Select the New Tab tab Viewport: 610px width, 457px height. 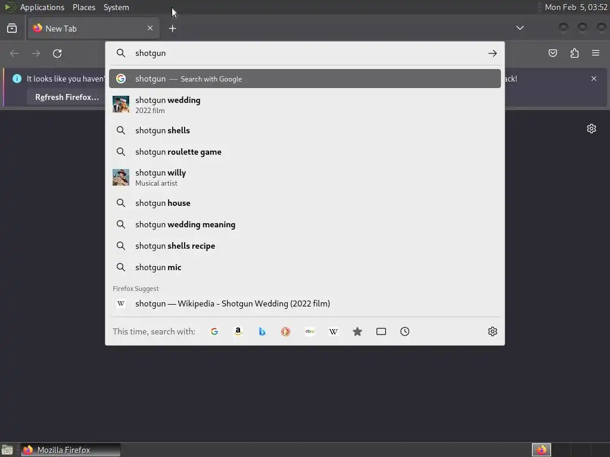[94, 29]
